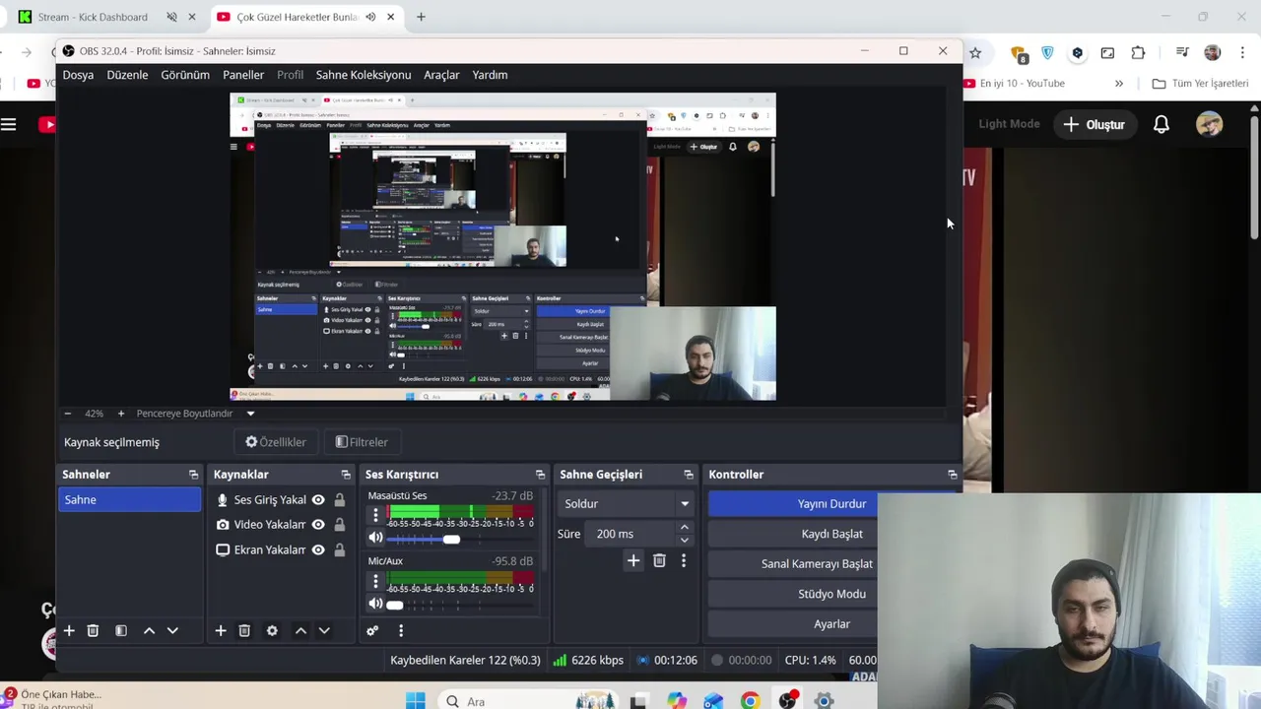Viewport: 1261px width, 709px height.
Task: Lock the Video Yakalama source
Action: (339, 525)
